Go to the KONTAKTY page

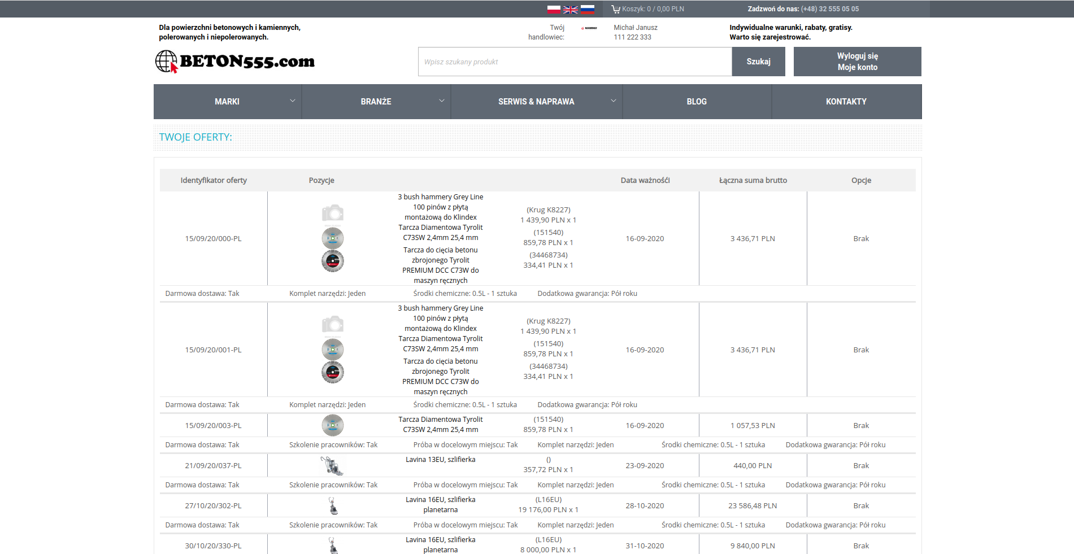point(846,102)
